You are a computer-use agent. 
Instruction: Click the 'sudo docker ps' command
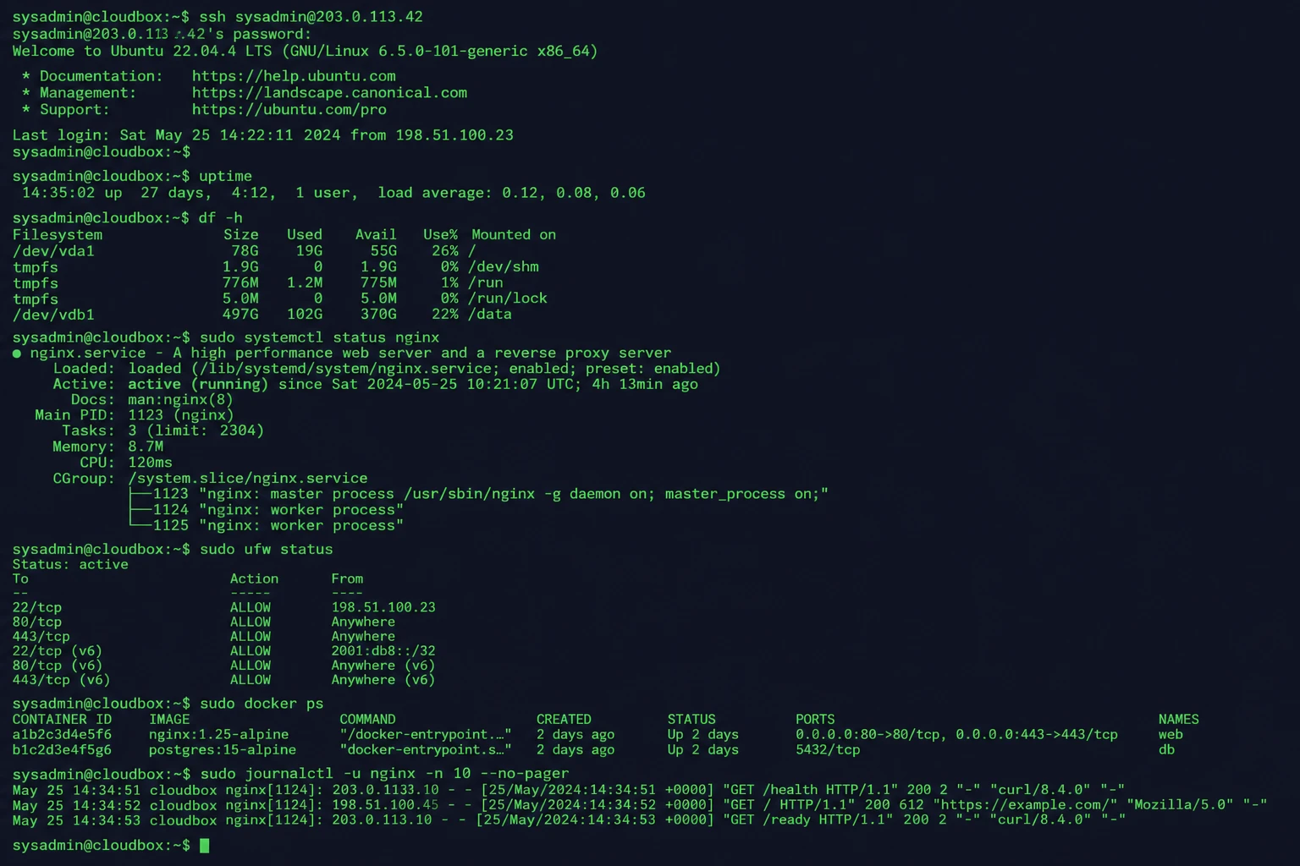(x=262, y=704)
